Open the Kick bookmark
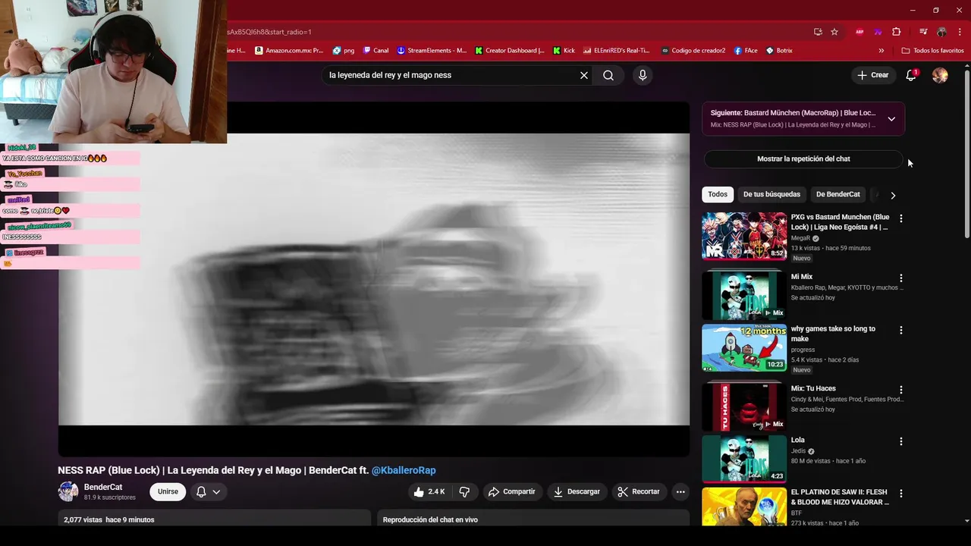 point(564,51)
